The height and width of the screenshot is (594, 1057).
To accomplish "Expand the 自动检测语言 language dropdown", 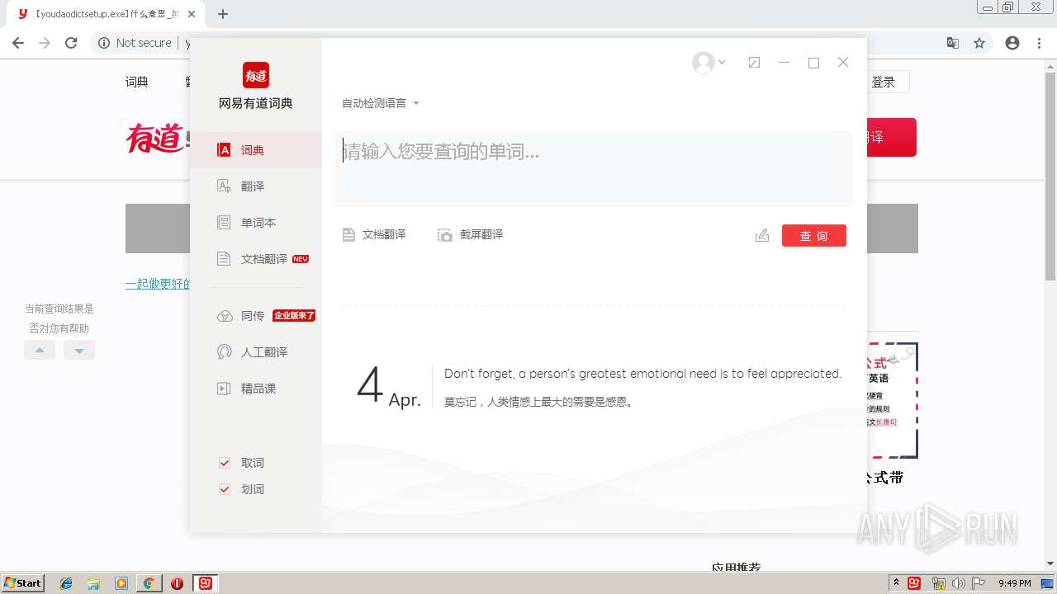I will tap(381, 103).
